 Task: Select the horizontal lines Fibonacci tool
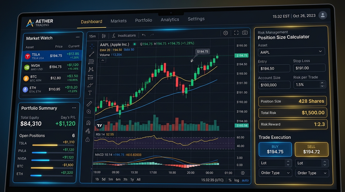pyautogui.click(x=91, y=61)
